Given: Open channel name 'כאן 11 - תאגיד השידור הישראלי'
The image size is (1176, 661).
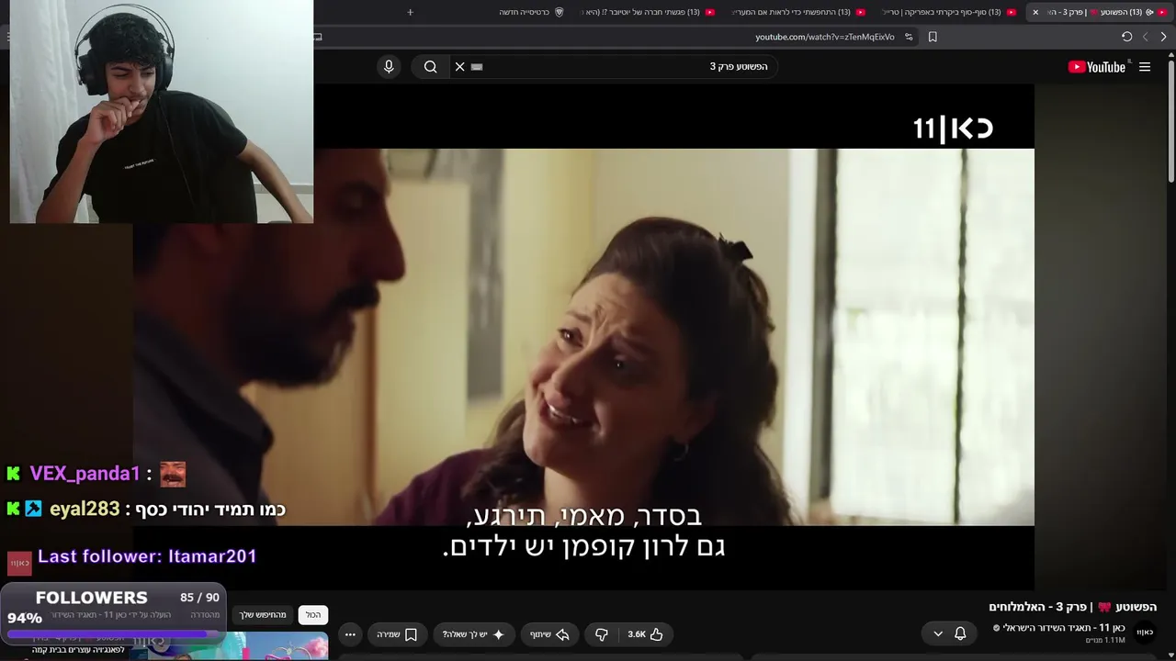Looking at the screenshot, I should [1064, 628].
